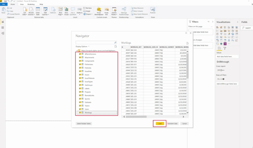Click the Buttons insert icon
Viewport: 253px width, 148px height.
(79, 11)
